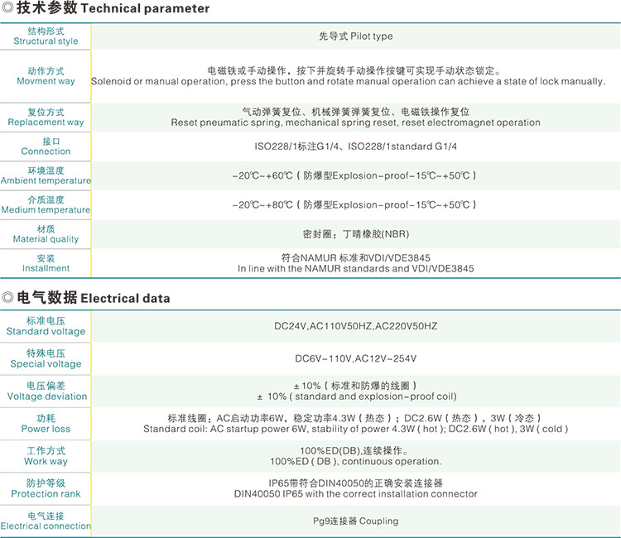Click the ISO228/1 standard G1/4 value
Viewport: 621px width, 538px height.
[x=355, y=147]
